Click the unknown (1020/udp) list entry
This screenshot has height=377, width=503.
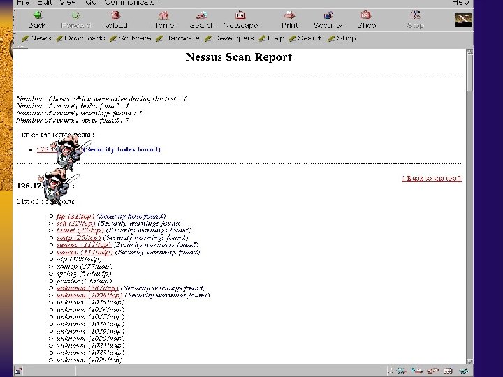90,338
